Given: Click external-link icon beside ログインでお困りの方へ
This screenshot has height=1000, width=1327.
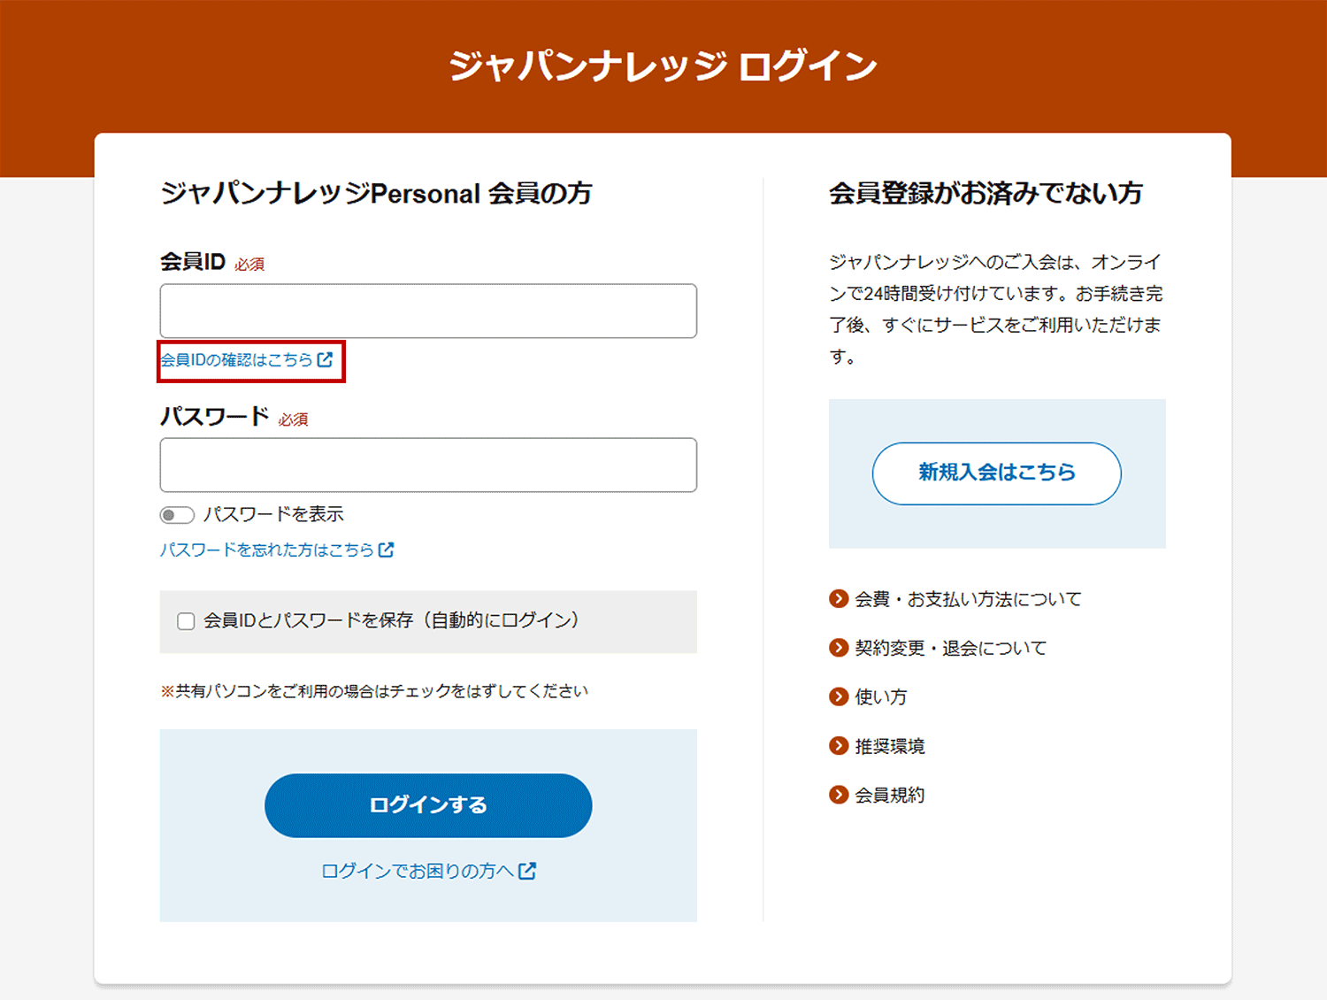Looking at the screenshot, I should (x=527, y=871).
